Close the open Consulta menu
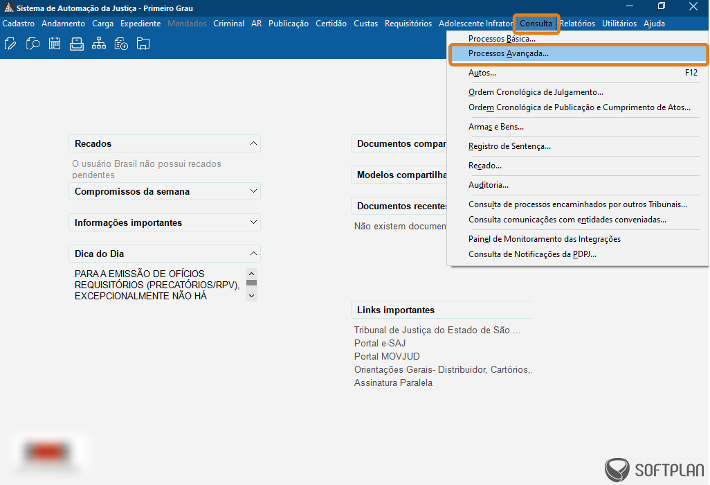This screenshot has width=710, height=485. pyautogui.click(x=536, y=24)
